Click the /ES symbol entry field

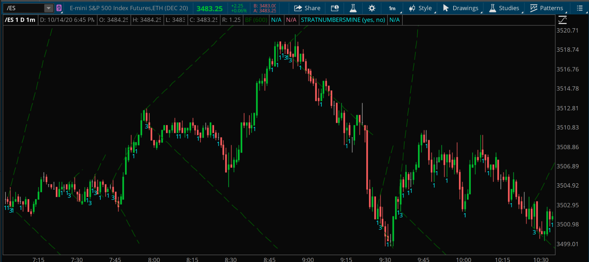coord(23,8)
